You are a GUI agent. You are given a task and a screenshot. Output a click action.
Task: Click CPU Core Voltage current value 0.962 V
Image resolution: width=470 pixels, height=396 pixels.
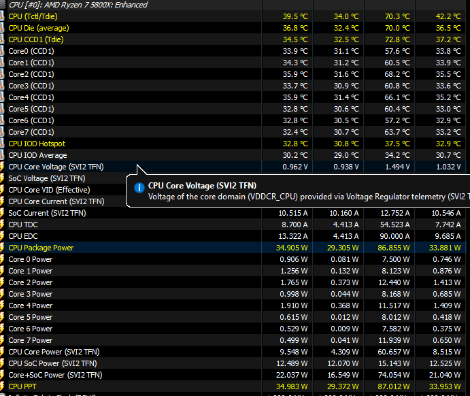(295, 167)
